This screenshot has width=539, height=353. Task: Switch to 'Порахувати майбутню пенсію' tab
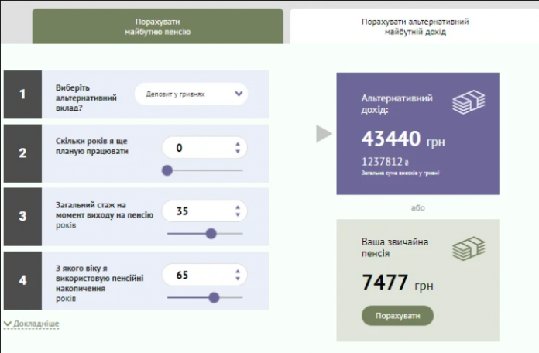point(157,27)
